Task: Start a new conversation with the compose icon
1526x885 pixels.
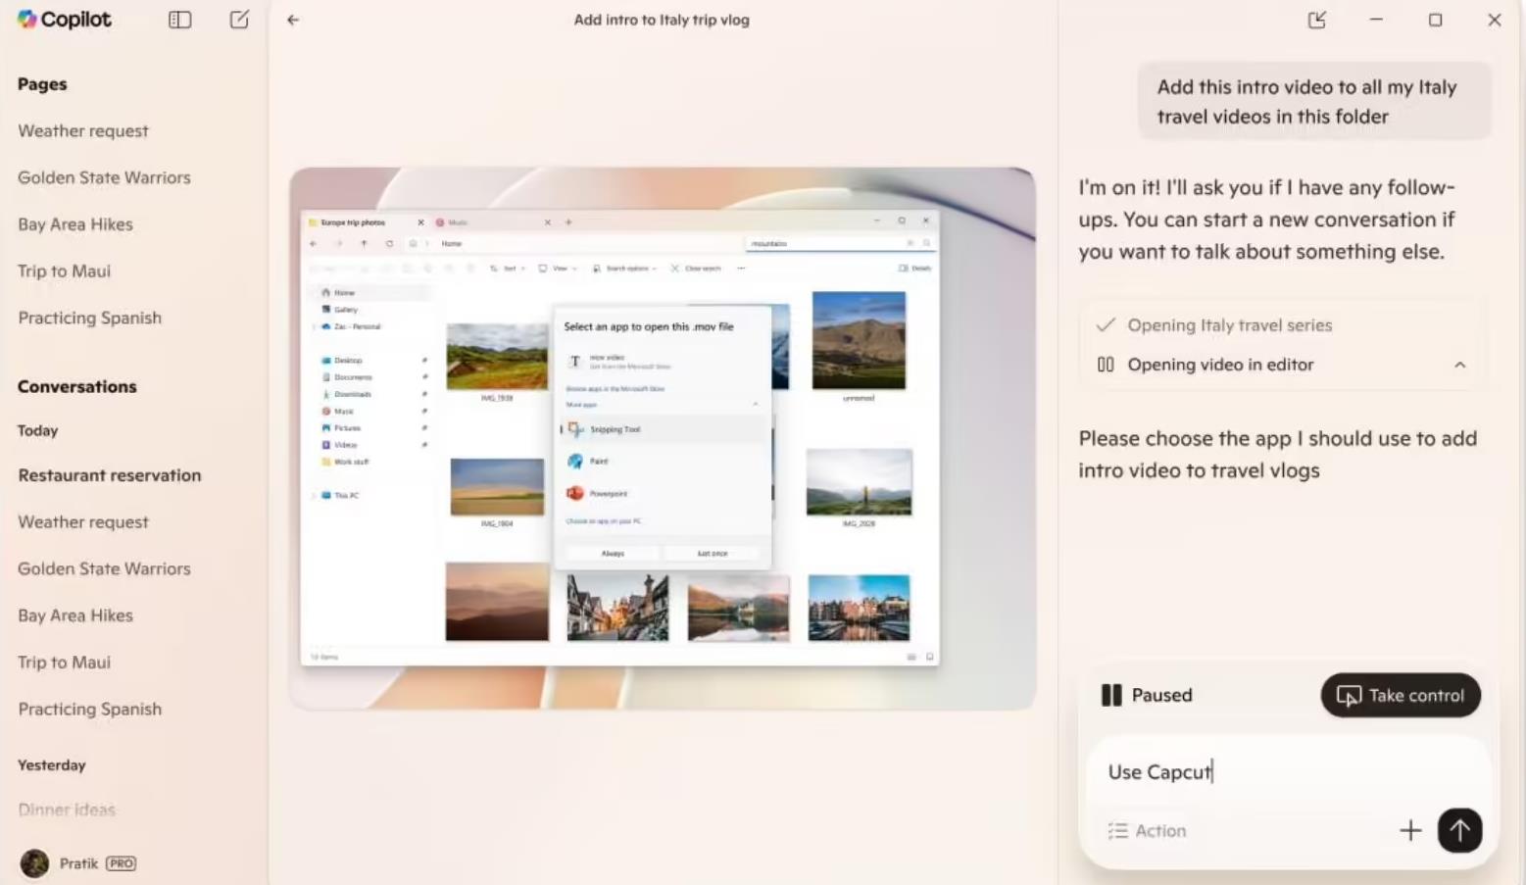Action: tap(238, 19)
